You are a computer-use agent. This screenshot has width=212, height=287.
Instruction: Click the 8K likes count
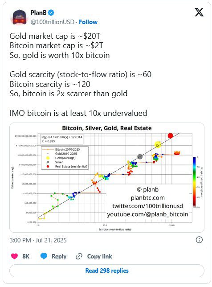pyautogui.click(x=26, y=256)
